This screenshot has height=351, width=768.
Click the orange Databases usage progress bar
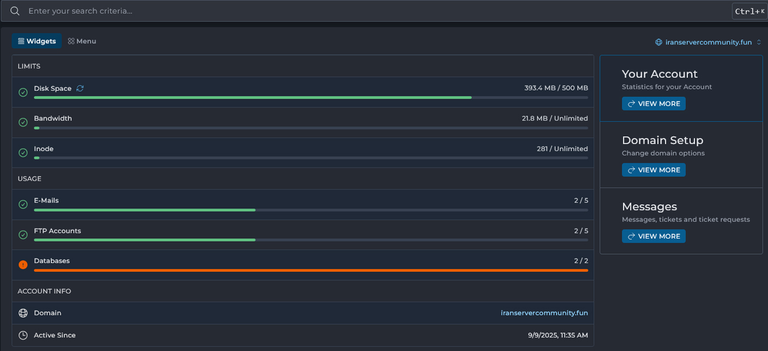pyautogui.click(x=310, y=270)
